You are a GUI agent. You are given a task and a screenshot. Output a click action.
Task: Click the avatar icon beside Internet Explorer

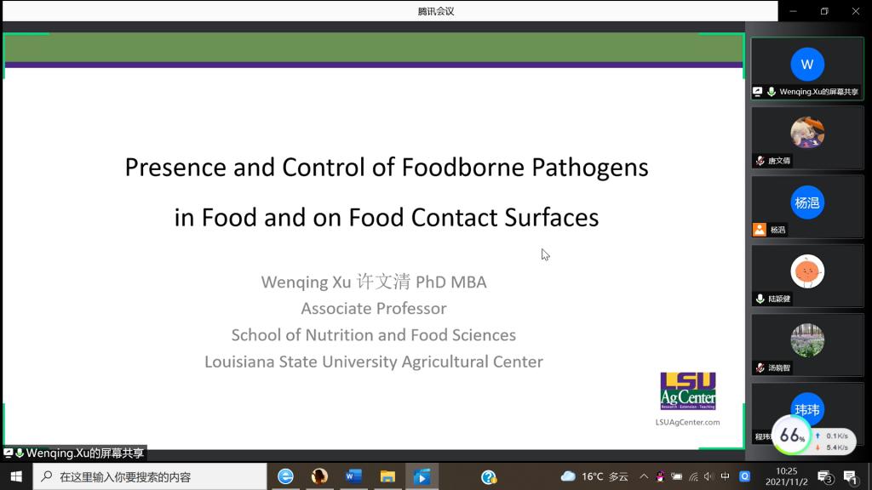coord(319,476)
